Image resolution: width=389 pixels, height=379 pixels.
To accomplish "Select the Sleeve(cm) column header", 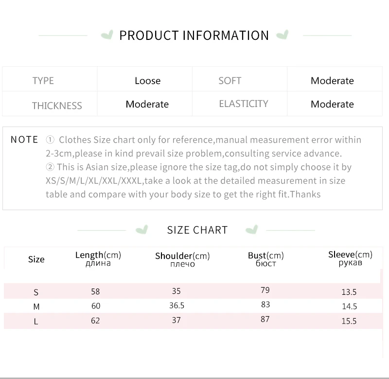I will 350,258.
